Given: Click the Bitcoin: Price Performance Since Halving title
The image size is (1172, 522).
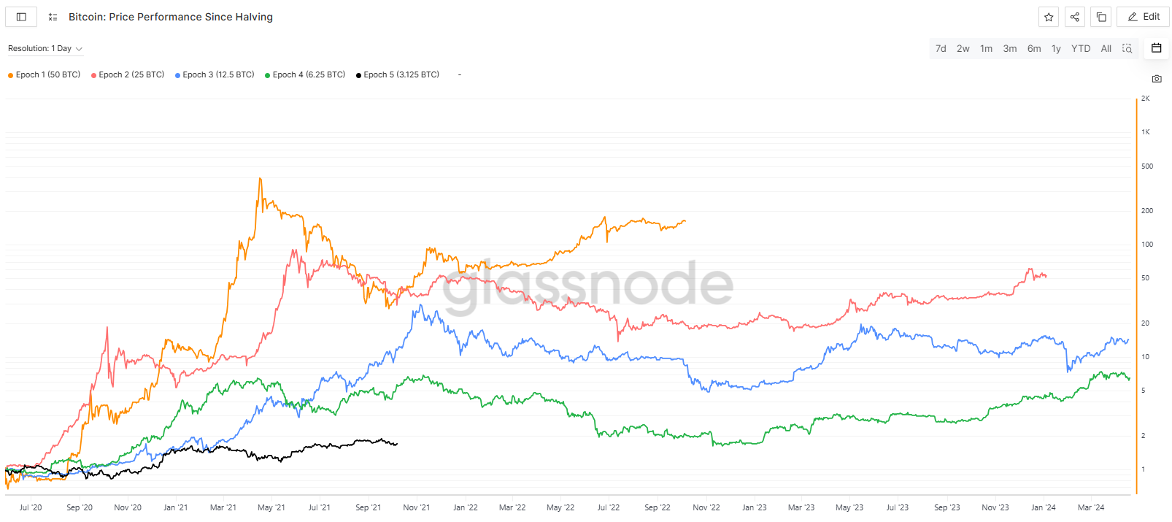Looking at the screenshot, I should point(171,17).
